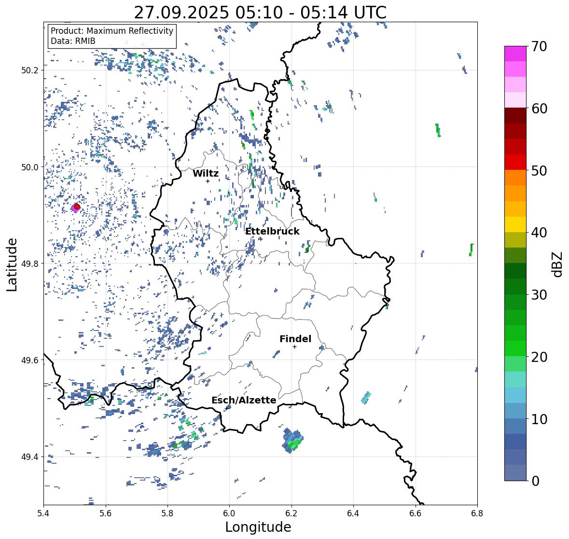Image resolution: width=569 pixels, height=539 pixels.
Task: Click the 30 value on the colorbar
Action: tap(539, 295)
